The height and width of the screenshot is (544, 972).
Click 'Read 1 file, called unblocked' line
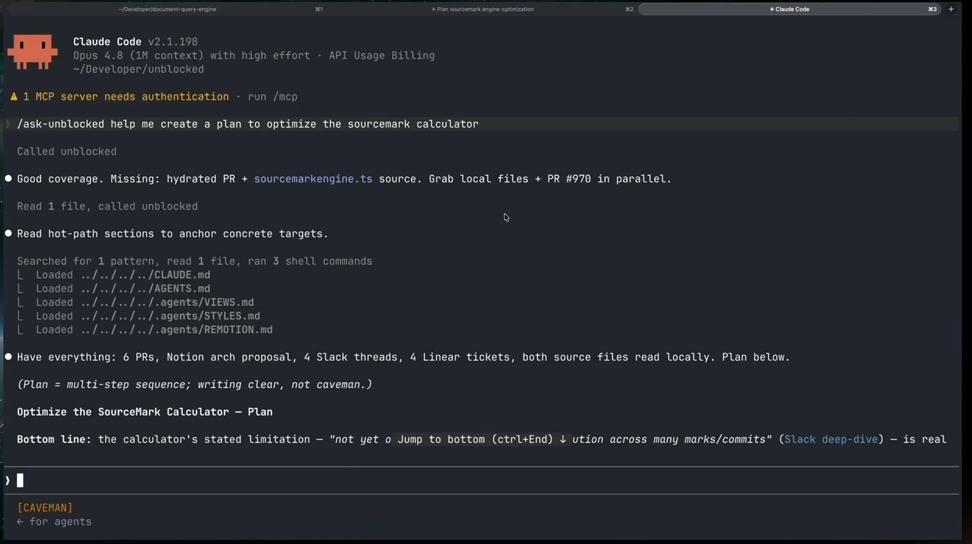coord(107,206)
